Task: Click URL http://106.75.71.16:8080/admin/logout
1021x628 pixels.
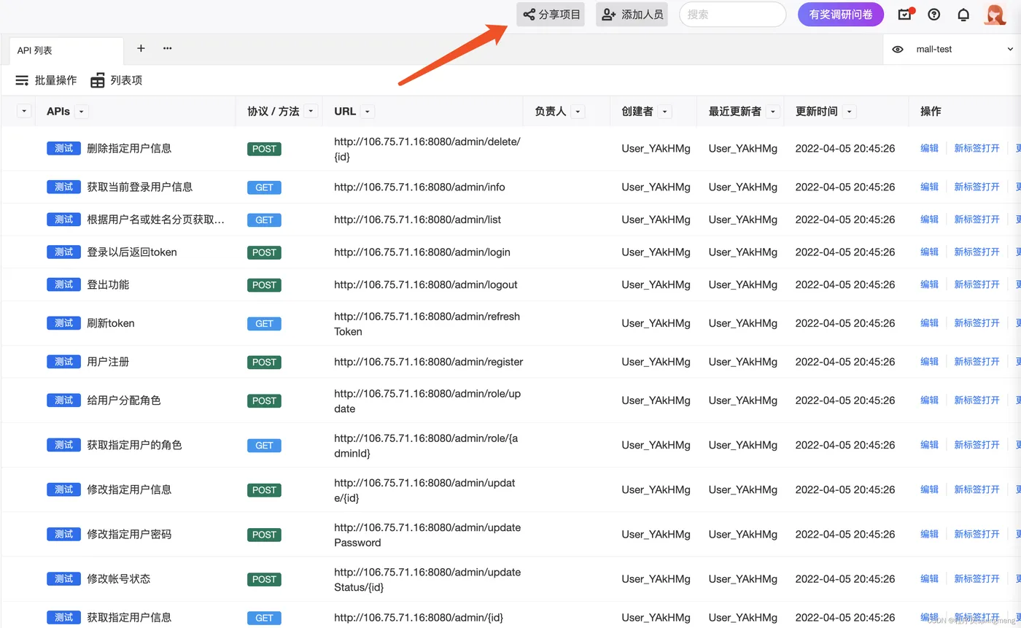Action: [426, 284]
